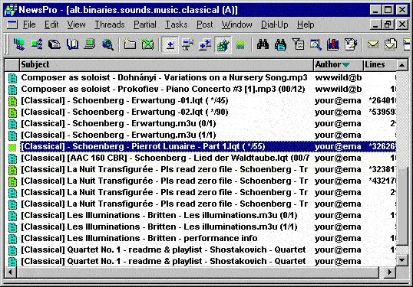Toggle the pressed plus-sign expand thread button
This screenshot has height=287, width=413.
pyautogui.click(x=170, y=44)
